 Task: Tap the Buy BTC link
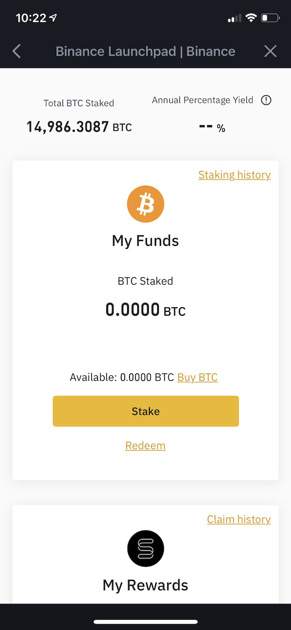[x=197, y=377]
